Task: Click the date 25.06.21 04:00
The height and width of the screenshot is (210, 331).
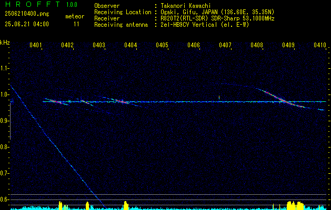Action: (27, 24)
